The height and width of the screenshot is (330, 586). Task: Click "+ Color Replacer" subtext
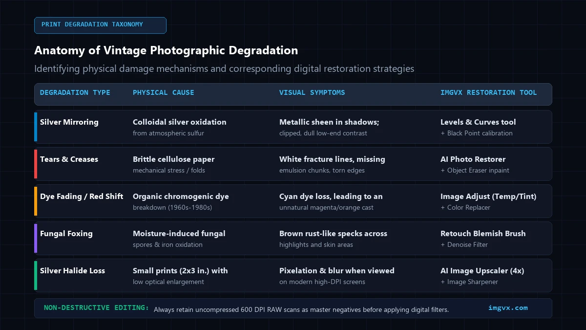465,207
